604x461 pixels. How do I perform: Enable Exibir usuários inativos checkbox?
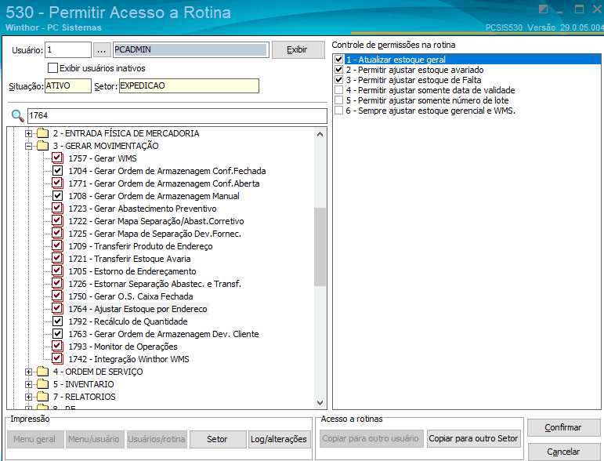click(x=52, y=68)
